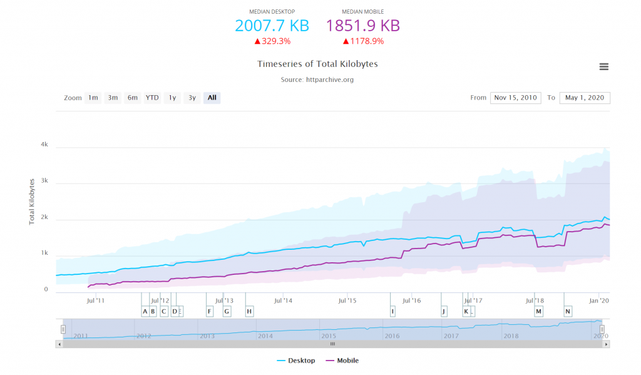This screenshot has width=641, height=375.
Task: Click timeline flag D
Action: [x=175, y=312]
